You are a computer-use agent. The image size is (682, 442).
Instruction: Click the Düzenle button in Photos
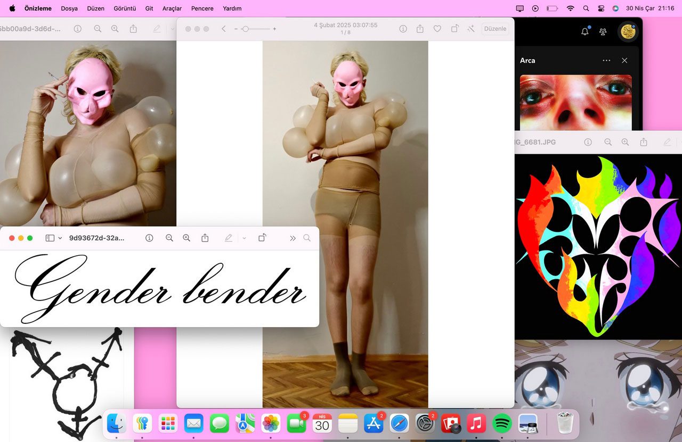495,29
